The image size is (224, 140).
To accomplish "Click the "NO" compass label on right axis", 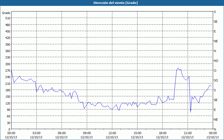I will [x=216, y=61].
